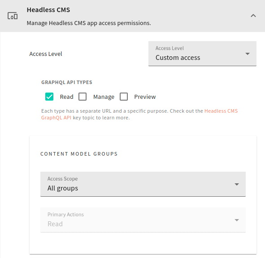Open the Access Scope dropdown

143,184
